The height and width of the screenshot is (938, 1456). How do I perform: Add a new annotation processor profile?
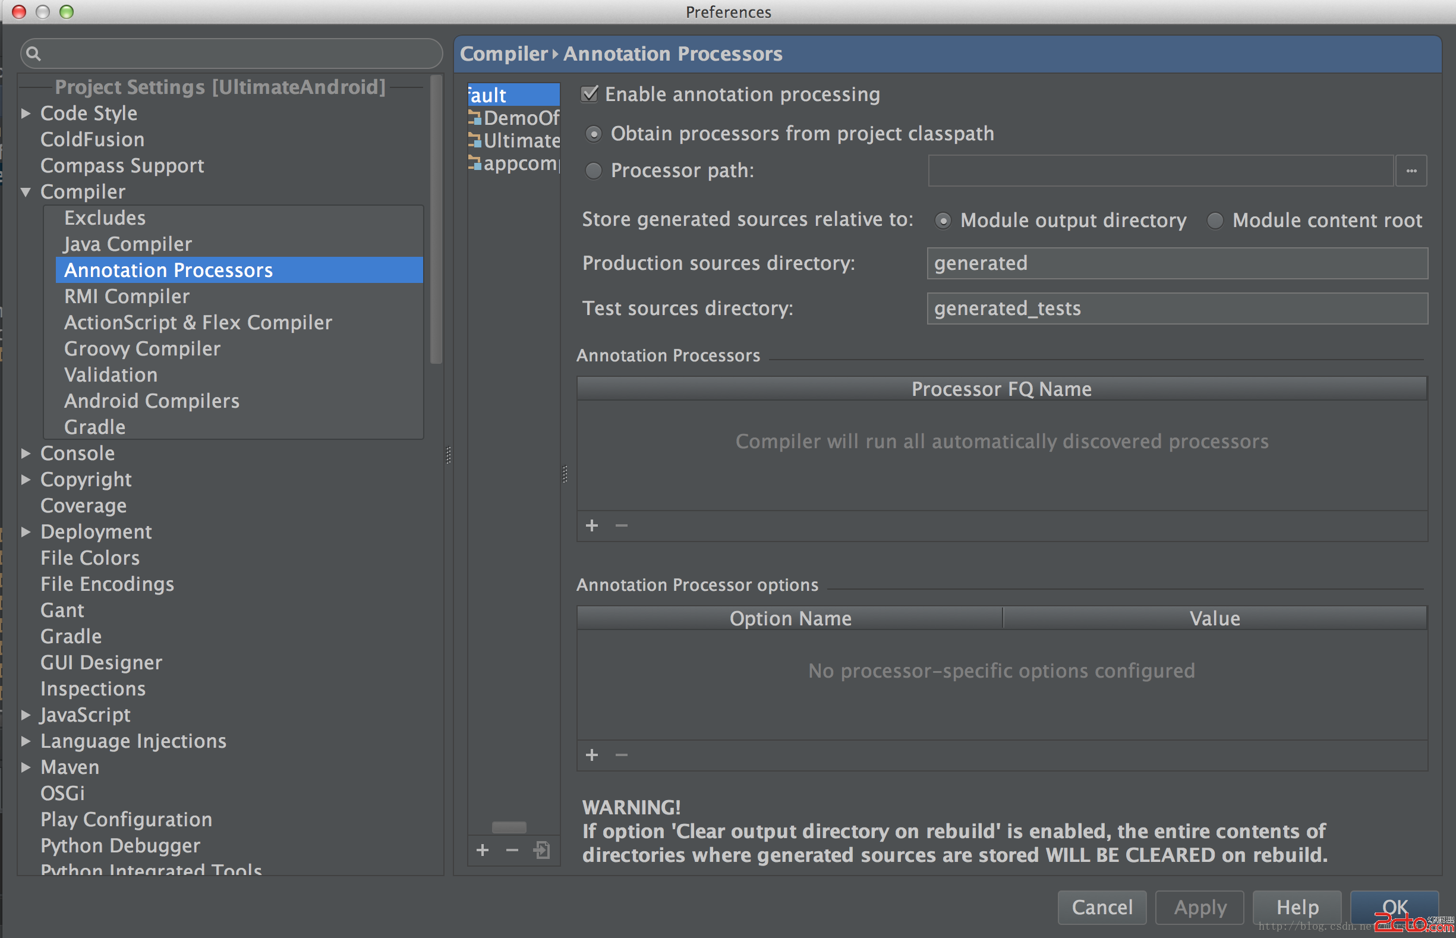coord(483,849)
